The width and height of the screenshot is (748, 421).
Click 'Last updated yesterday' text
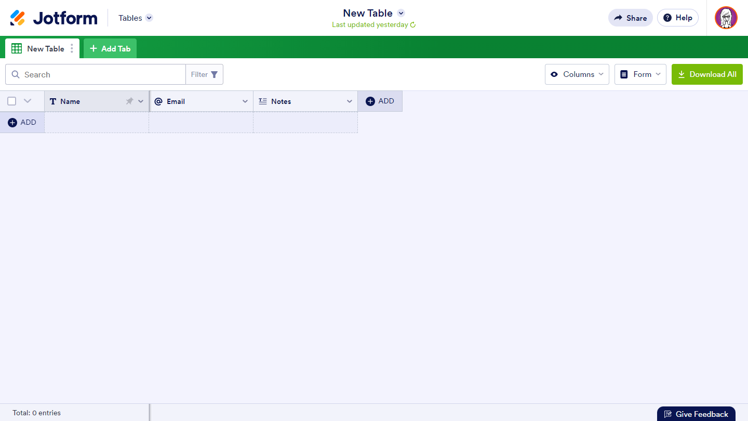[370, 25]
